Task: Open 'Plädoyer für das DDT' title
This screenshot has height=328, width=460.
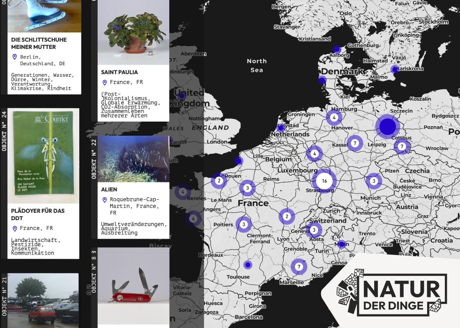Action: (x=37, y=214)
